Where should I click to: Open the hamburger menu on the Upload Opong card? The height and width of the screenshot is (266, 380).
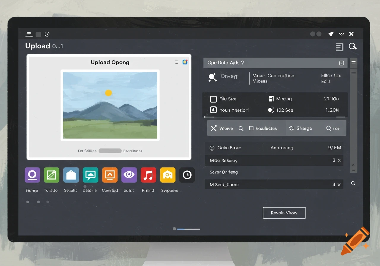(x=177, y=62)
